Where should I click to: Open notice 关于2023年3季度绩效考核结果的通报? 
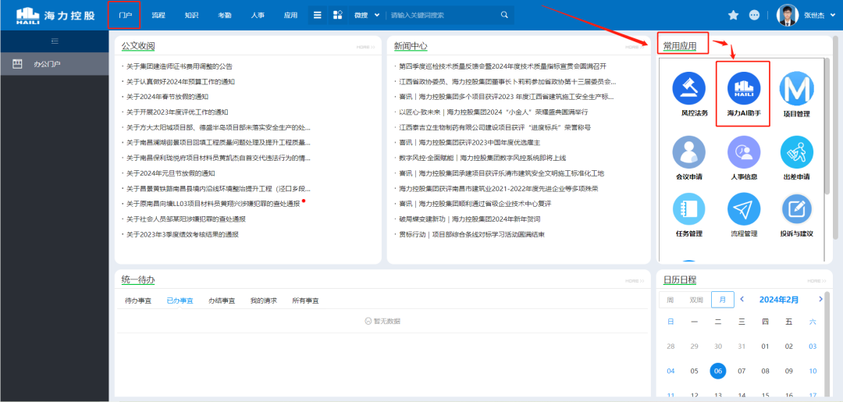pyautogui.click(x=182, y=235)
